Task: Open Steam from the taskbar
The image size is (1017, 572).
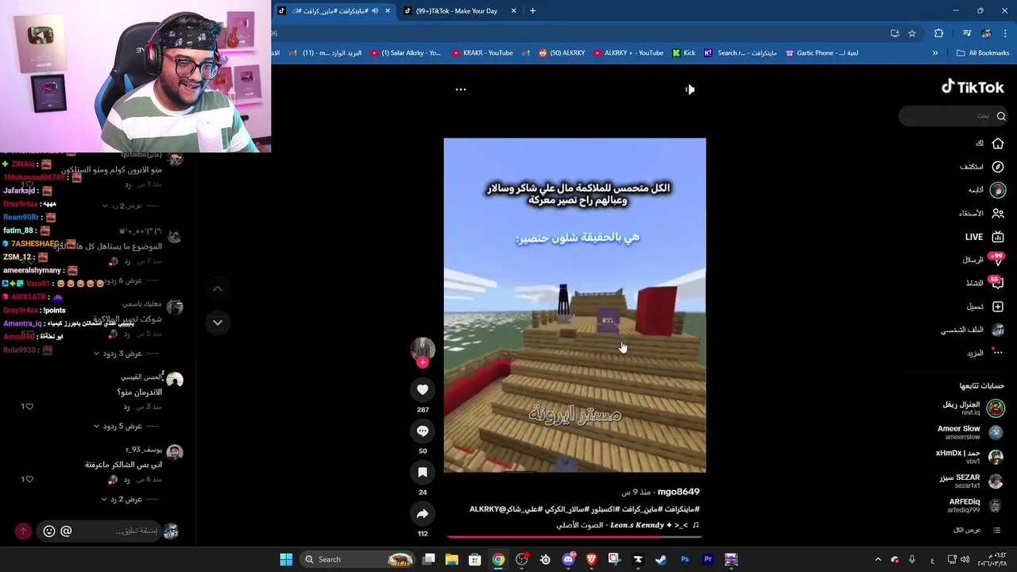Action: (x=661, y=559)
